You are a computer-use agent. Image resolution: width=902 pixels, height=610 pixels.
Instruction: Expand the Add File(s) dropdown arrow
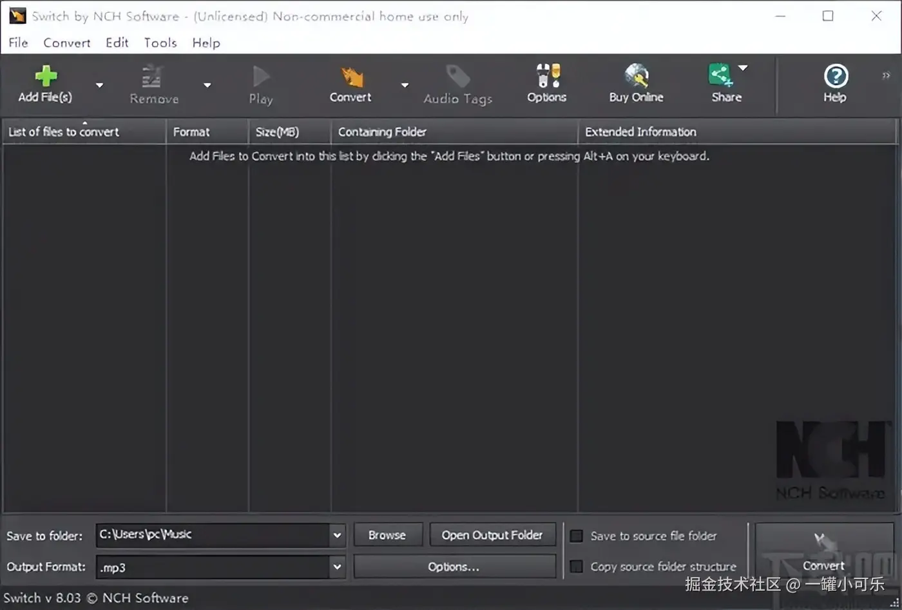tap(99, 85)
